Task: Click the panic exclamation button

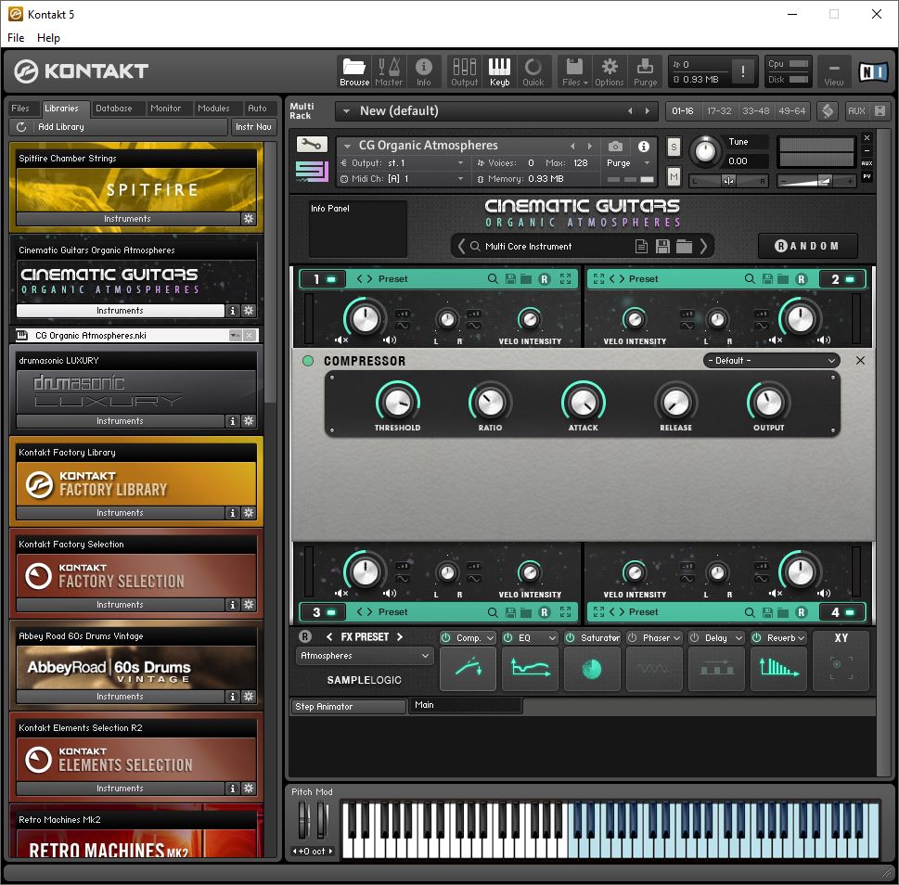Action: point(743,71)
